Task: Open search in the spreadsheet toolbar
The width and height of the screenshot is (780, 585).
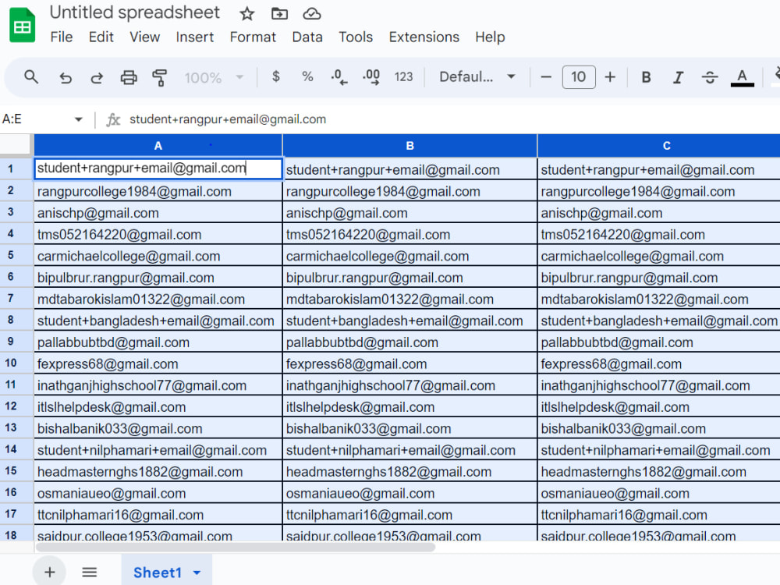Action: [31, 77]
